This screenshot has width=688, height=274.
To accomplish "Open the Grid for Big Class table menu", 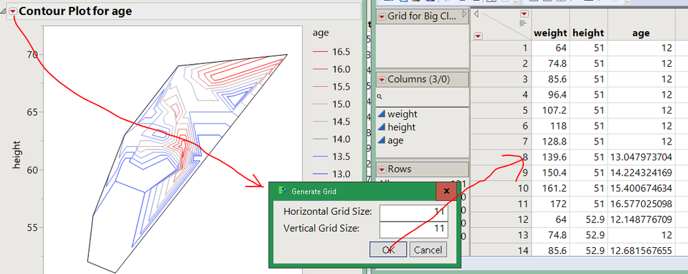I will pyautogui.click(x=382, y=17).
